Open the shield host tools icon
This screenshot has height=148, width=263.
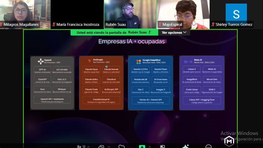tap(162, 147)
